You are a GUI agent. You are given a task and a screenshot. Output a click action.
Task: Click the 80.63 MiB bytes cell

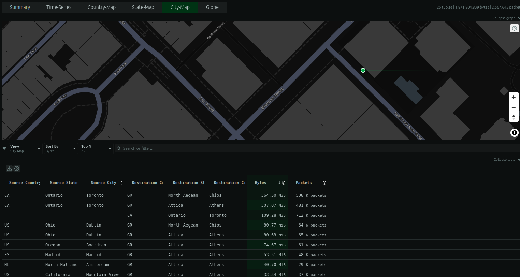click(268, 235)
